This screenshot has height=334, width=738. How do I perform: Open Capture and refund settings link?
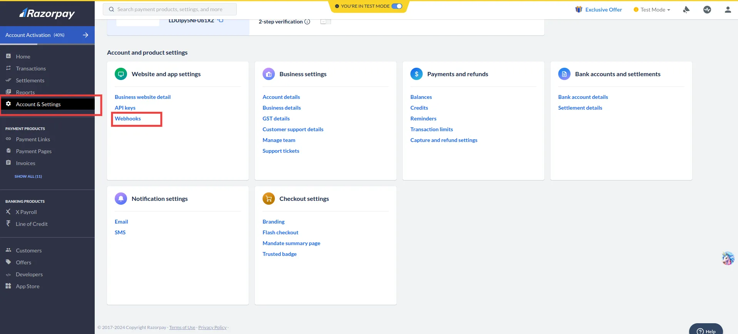(444, 140)
